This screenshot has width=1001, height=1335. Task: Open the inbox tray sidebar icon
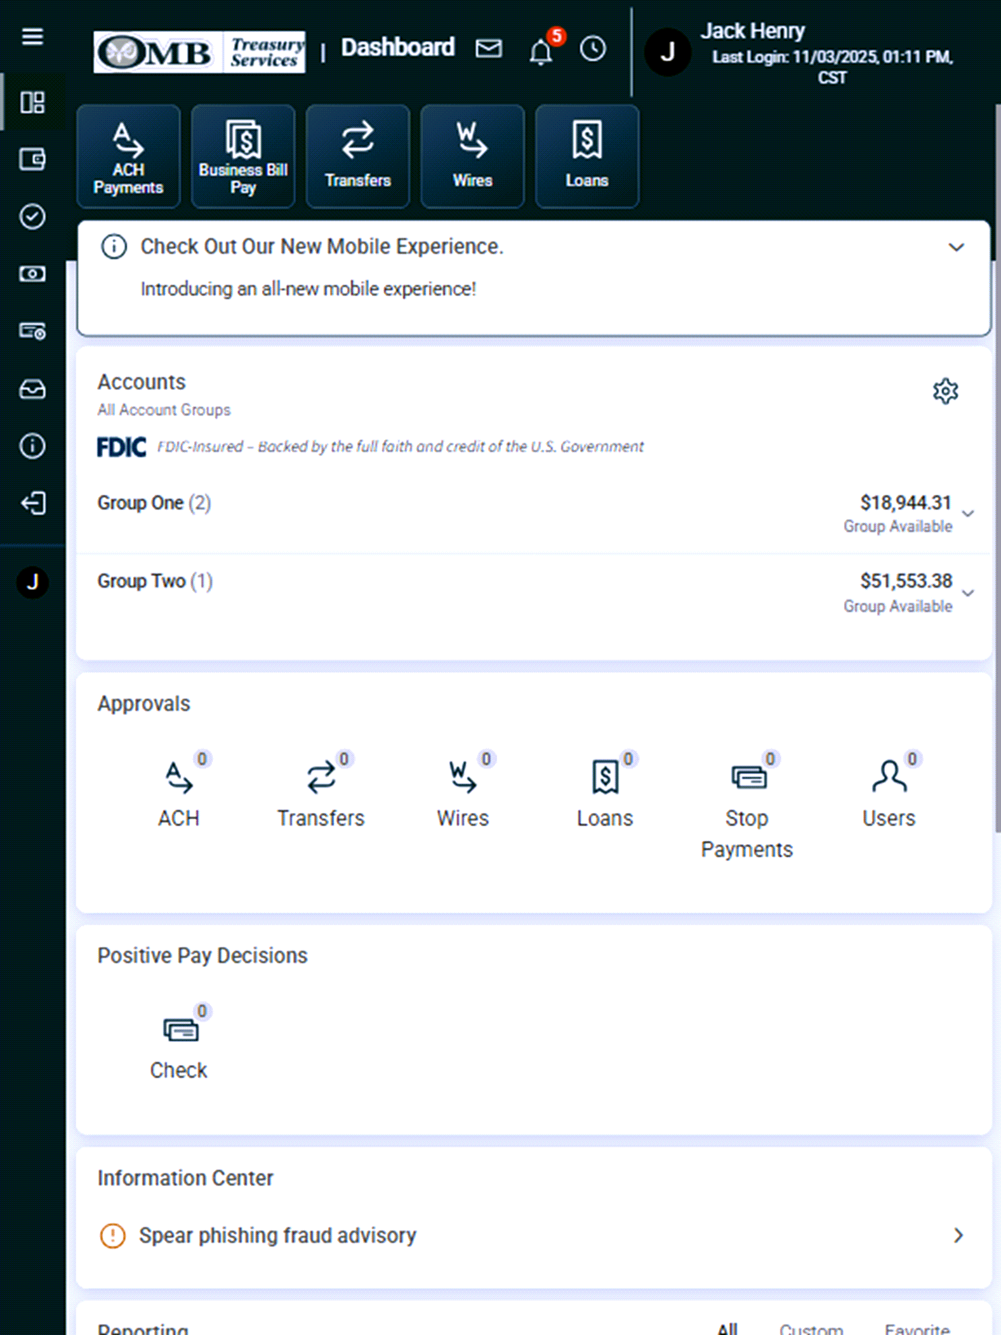tap(32, 389)
